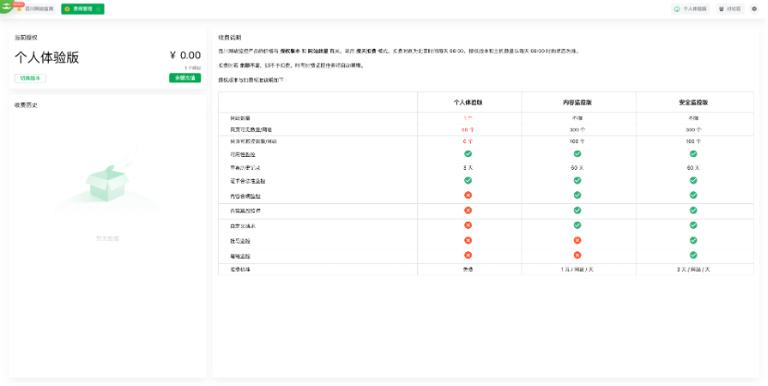The image size is (768, 386).
Task: Select the green 费用管理 tab
Action: pos(82,9)
